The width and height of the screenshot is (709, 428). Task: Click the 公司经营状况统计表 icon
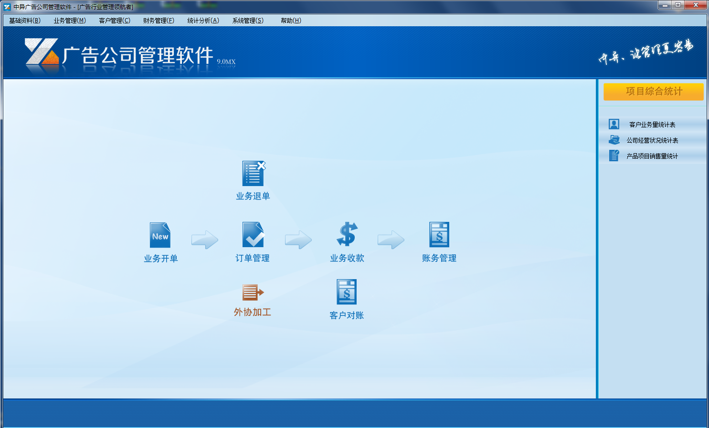[x=614, y=140]
